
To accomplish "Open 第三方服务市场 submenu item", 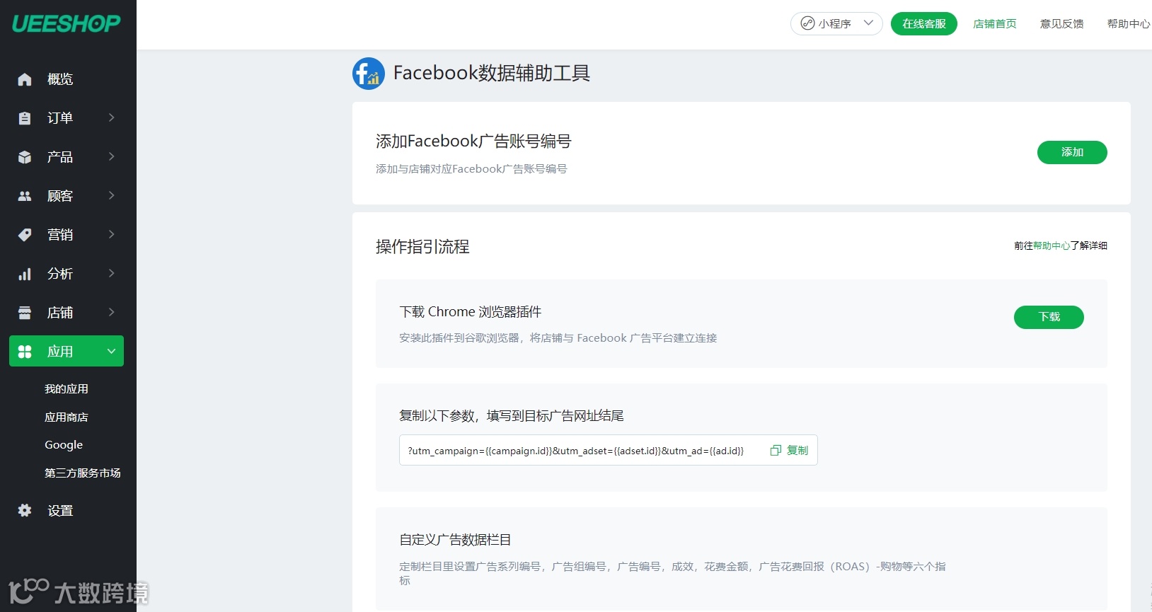I will [83, 473].
